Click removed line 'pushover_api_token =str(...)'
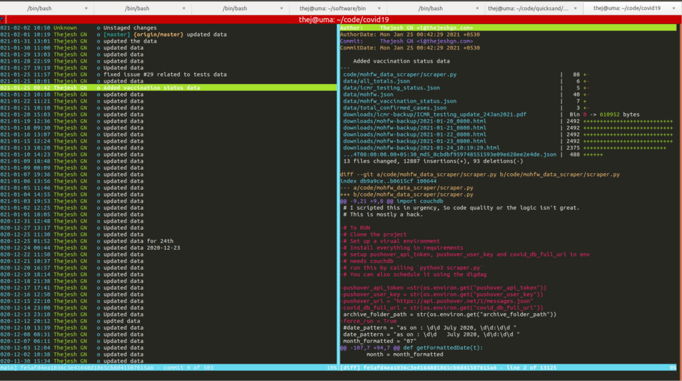682x381 pixels. coord(443,288)
